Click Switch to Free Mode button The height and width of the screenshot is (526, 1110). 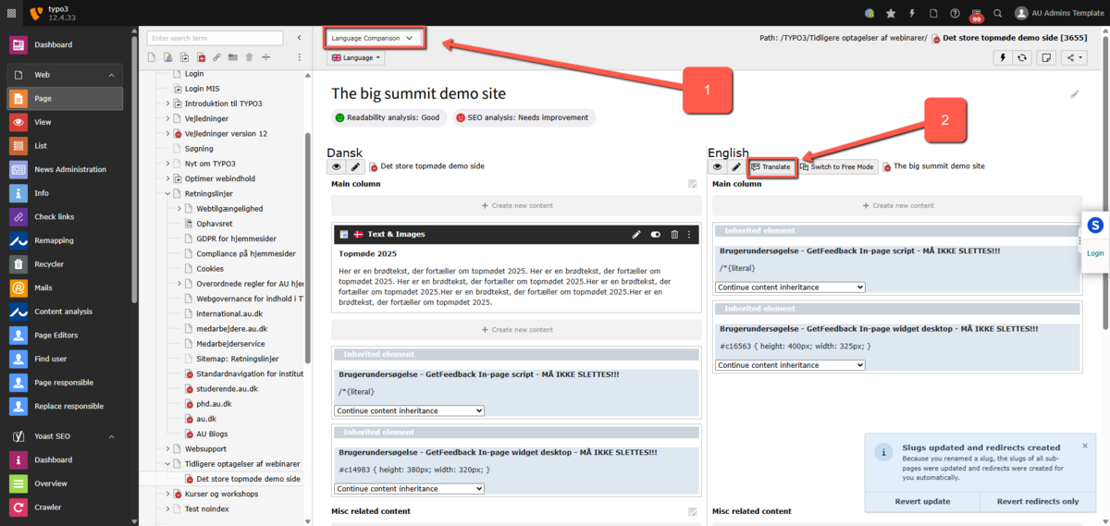[x=837, y=167]
